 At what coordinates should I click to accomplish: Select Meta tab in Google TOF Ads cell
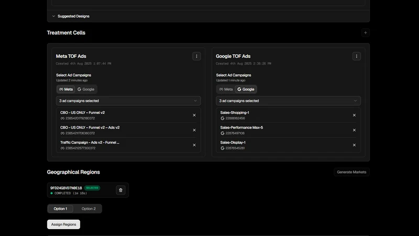click(226, 89)
